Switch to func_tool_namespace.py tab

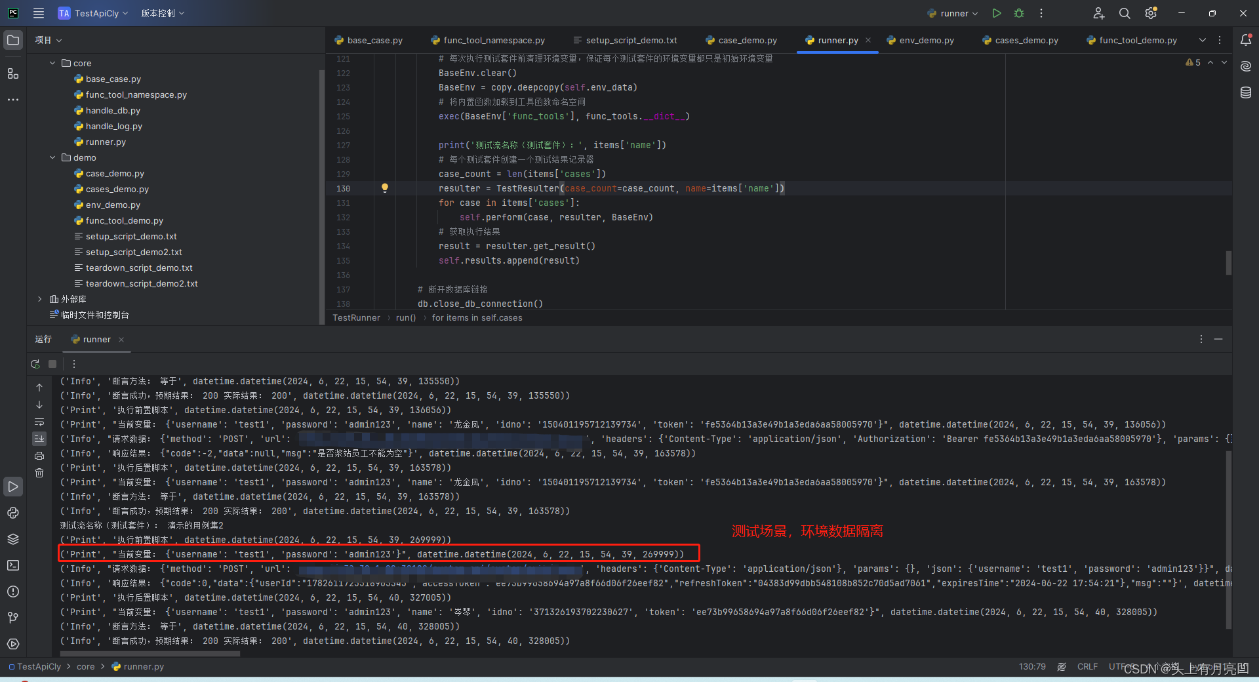coord(488,40)
